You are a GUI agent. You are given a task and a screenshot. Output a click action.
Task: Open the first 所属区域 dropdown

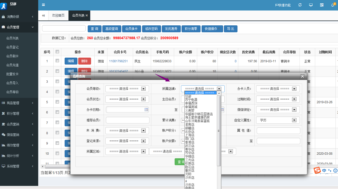(127, 151)
